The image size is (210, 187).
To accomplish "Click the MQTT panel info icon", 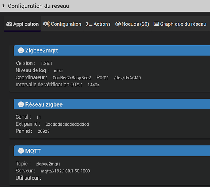I will tap(21, 151).
